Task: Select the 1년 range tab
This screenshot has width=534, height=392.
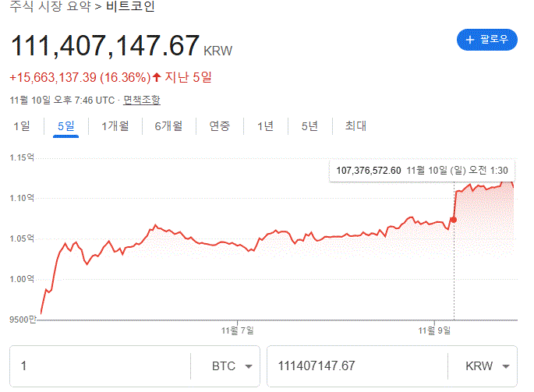Action: click(265, 126)
